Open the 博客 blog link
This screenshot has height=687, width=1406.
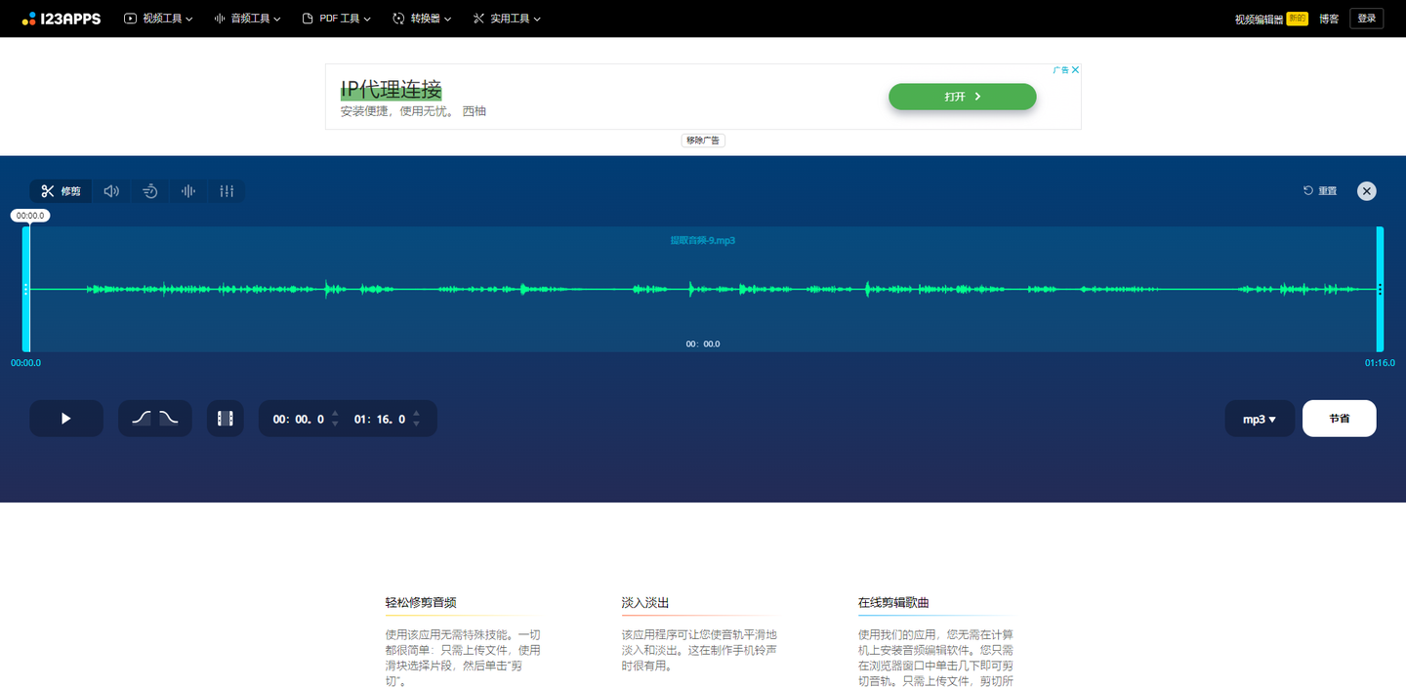(1329, 19)
